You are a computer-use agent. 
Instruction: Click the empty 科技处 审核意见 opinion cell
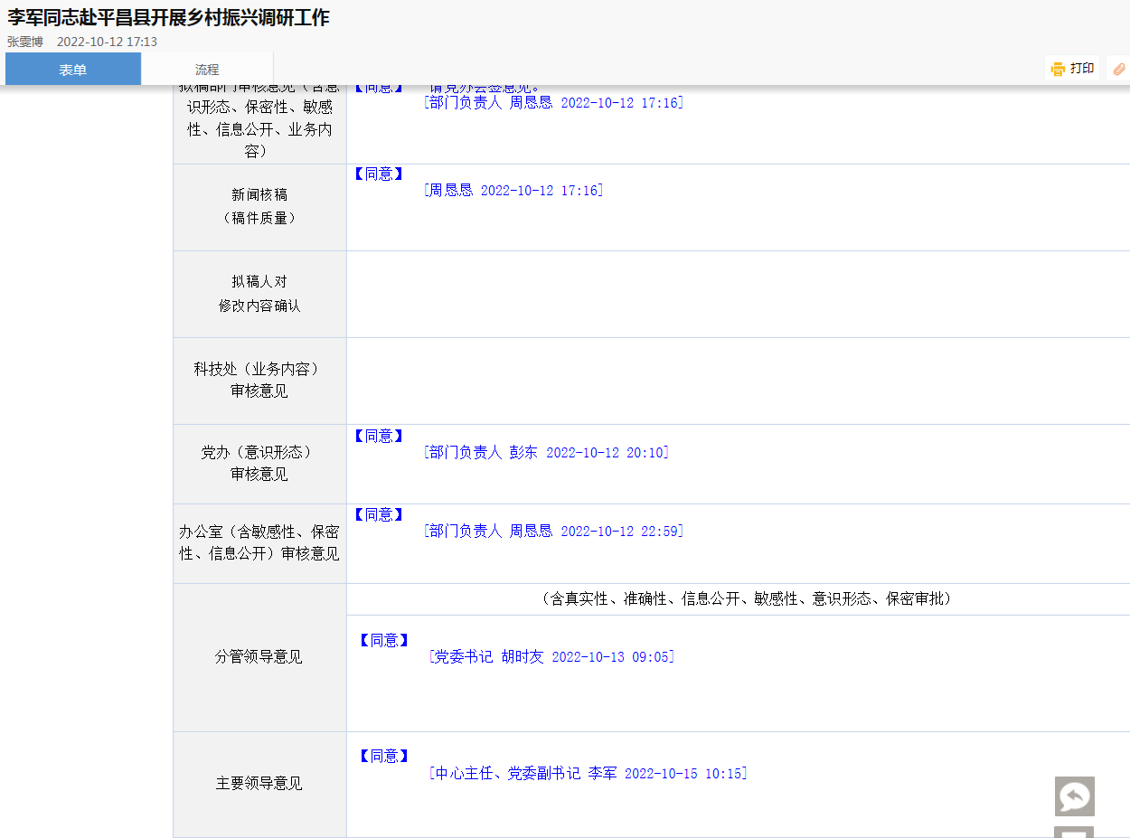(738, 381)
